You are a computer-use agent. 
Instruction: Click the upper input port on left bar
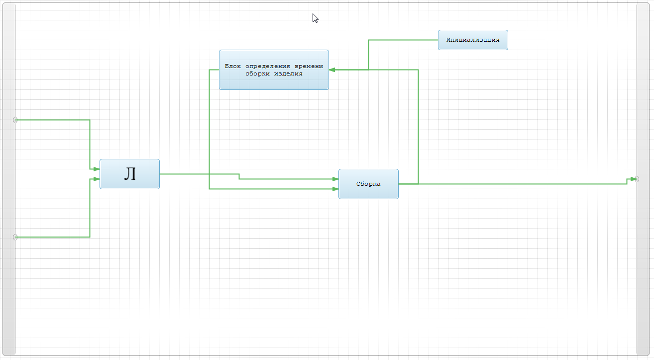pyautogui.click(x=15, y=120)
